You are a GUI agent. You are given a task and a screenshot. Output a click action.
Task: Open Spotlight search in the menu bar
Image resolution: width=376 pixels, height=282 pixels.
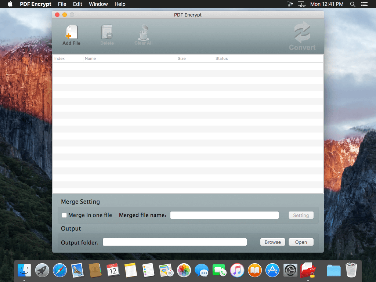[x=352, y=4]
